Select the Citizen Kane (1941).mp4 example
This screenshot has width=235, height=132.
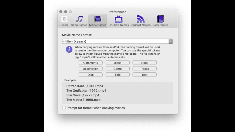(x=85, y=86)
